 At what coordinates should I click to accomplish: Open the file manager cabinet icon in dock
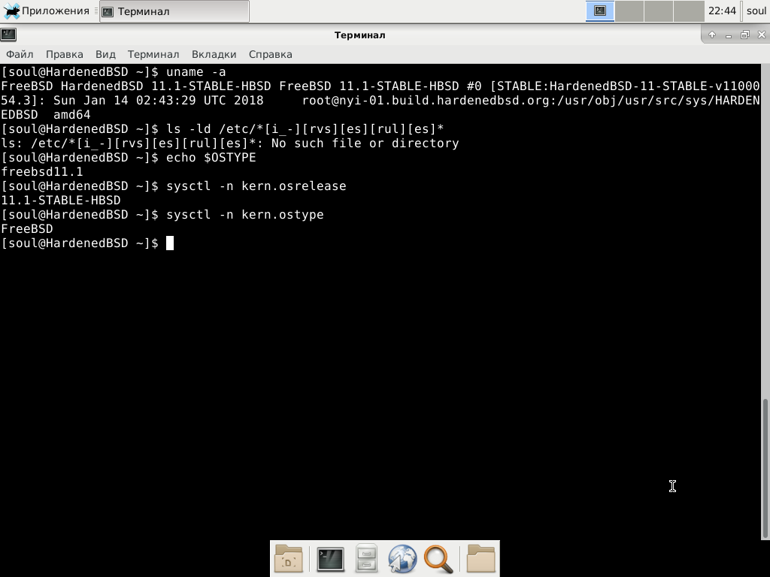pos(366,558)
